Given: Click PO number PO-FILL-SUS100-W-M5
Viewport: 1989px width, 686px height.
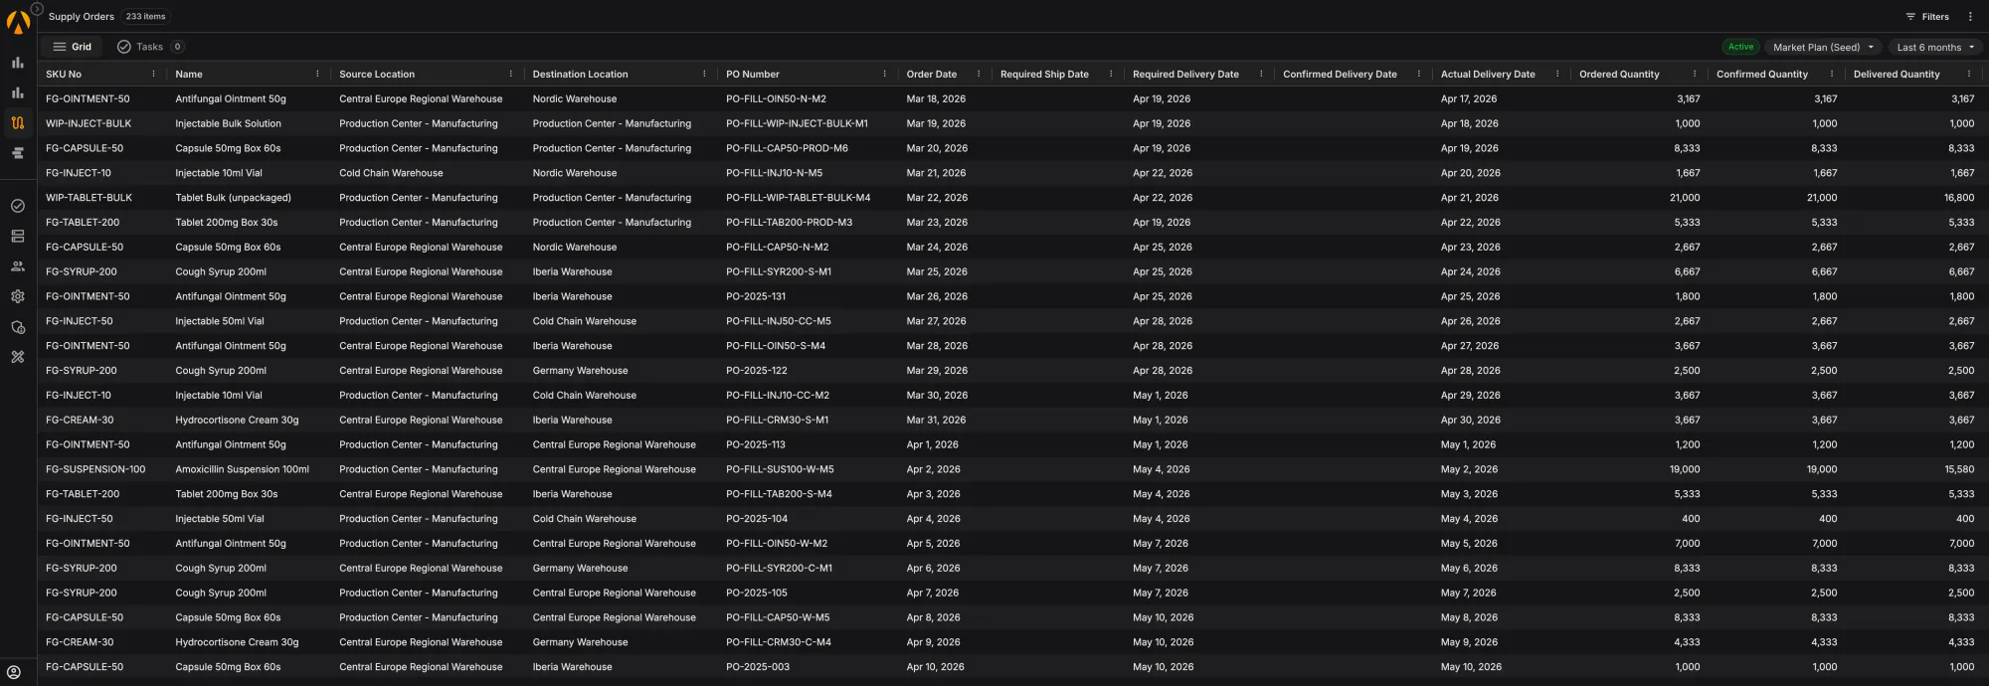Looking at the screenshot, I should click(780, 469).
